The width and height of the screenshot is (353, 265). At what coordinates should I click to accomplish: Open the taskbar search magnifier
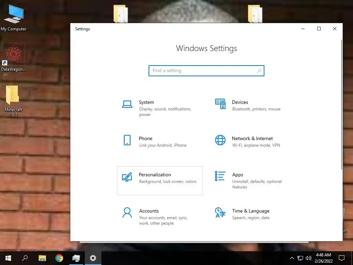click(25, 258)
